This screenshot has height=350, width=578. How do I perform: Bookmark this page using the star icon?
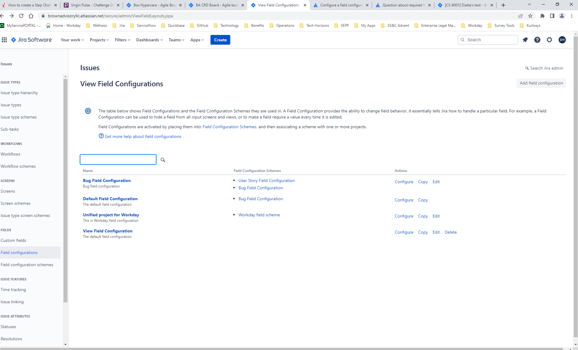click(530, 16)
